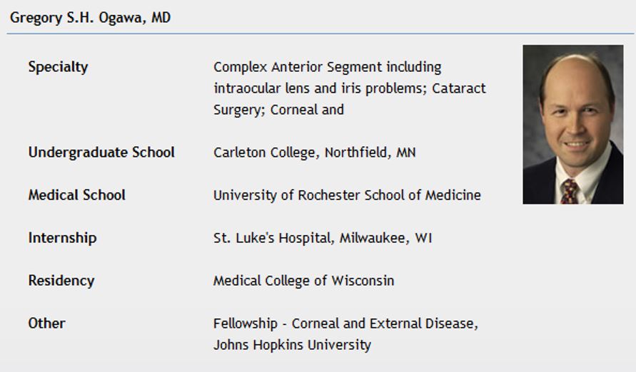
Task: Click the Other label
Action: click(x=46, y=324)
